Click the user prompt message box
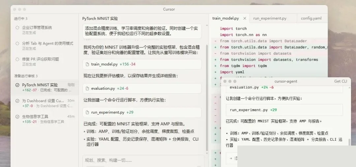The height and width of the screenshot is (167, 356). pyautogui.click(x=142, y=31)
